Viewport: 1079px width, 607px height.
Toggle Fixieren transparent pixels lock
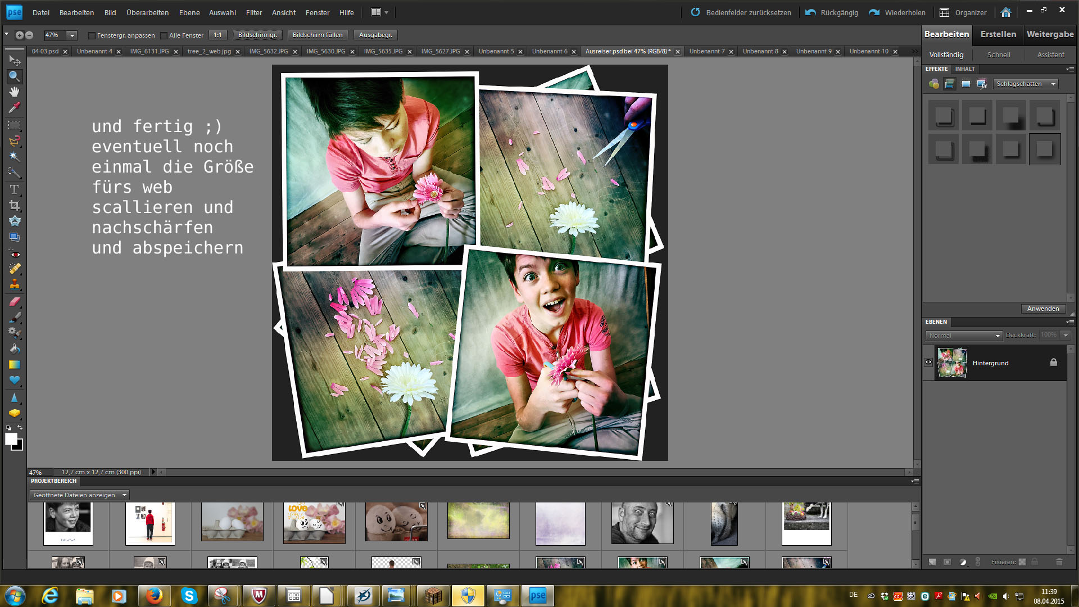point(1022,561)
